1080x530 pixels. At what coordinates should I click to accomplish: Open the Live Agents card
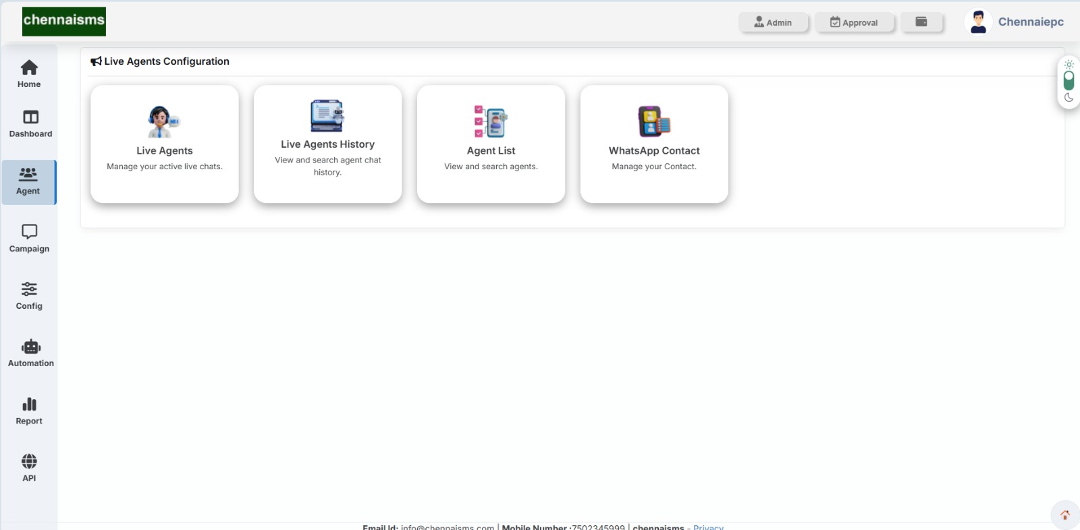coord(165,144)
